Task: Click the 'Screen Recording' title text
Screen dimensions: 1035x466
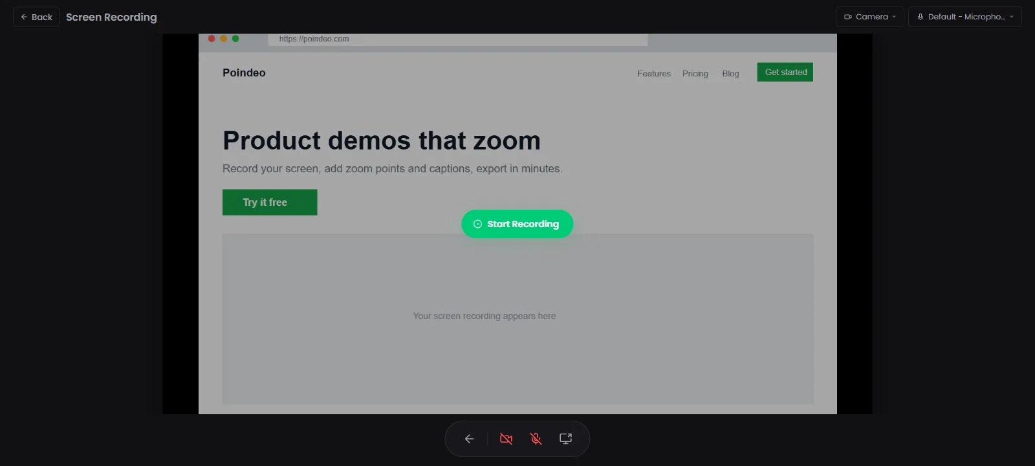Action: click(111, 17)
